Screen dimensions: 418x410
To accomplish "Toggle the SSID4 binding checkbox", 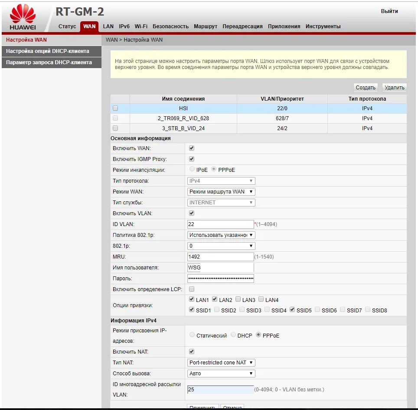I will coord(267,309).
